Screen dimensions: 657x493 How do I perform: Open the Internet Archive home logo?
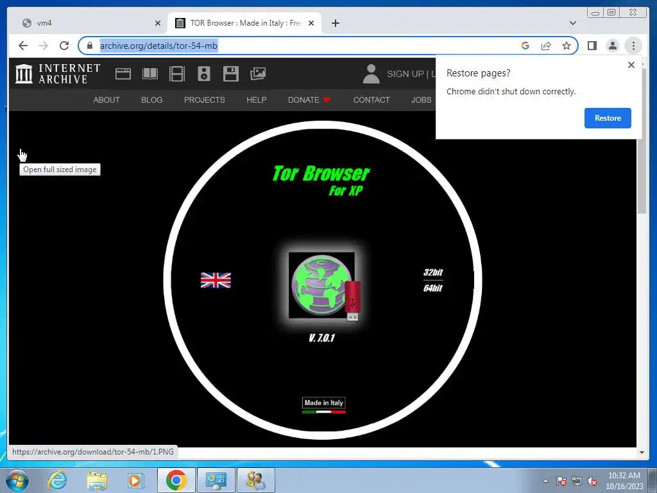click(58, 74)
